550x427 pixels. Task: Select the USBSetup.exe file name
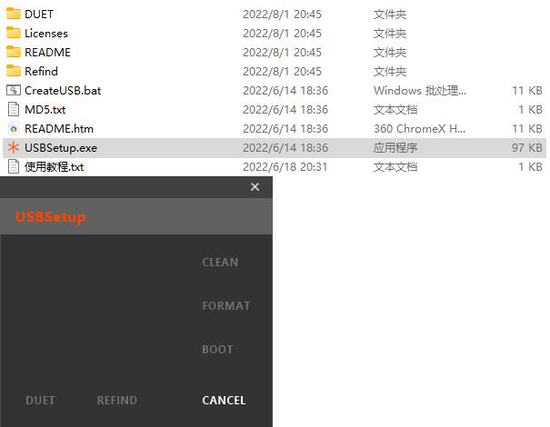point(61,147)
